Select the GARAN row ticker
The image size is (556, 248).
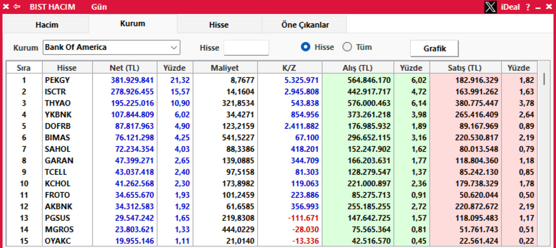[x=59, y=161]
